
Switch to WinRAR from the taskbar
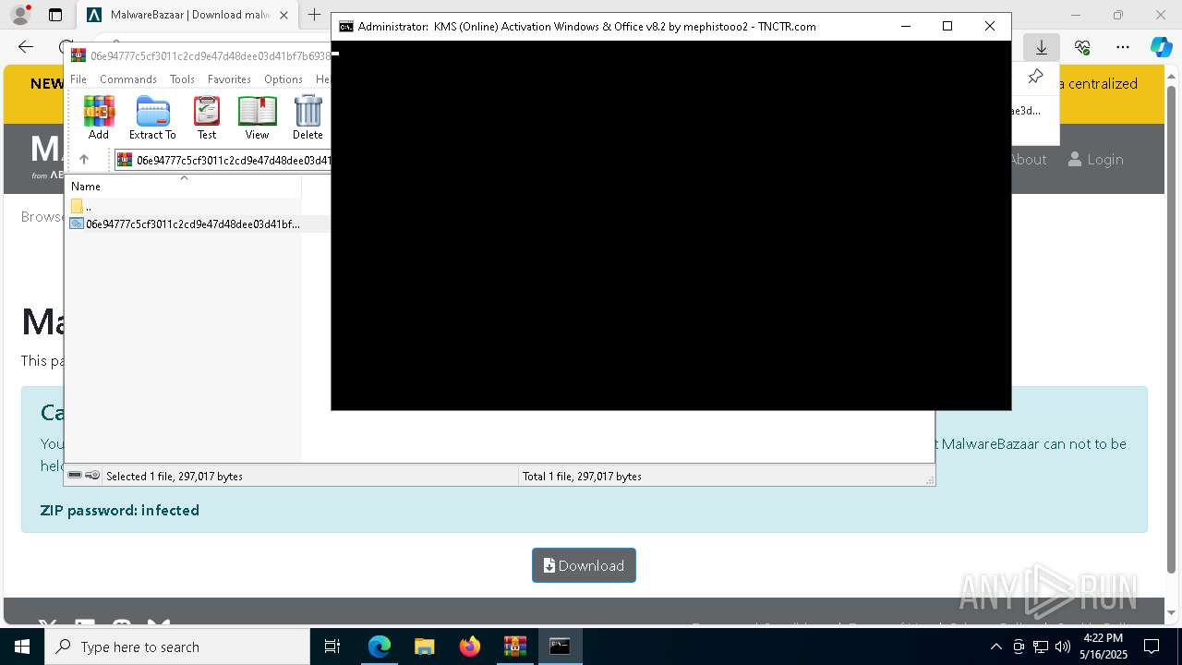515,647
